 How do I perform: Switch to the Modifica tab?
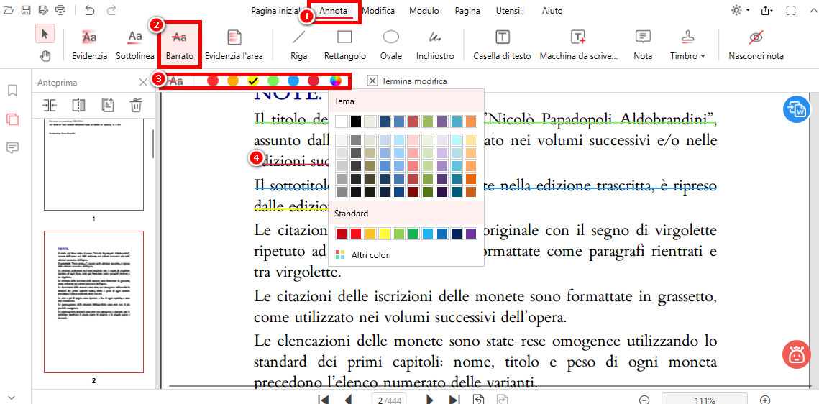point(378,11)
